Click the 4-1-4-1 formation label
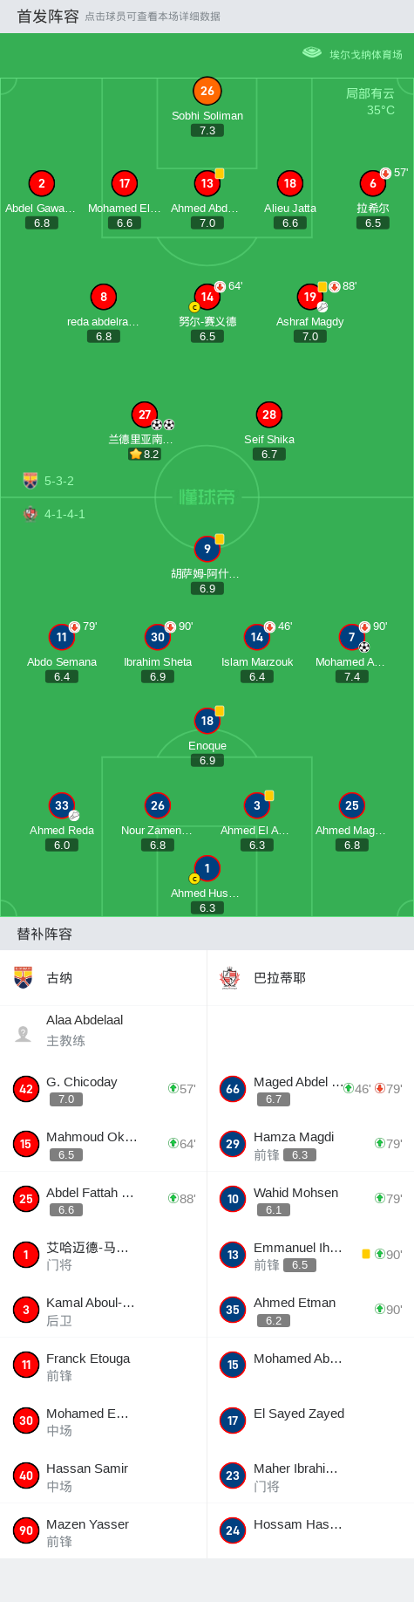This screenshot has width=414, height=1602. pyautogui.click(x=64, y=514)
